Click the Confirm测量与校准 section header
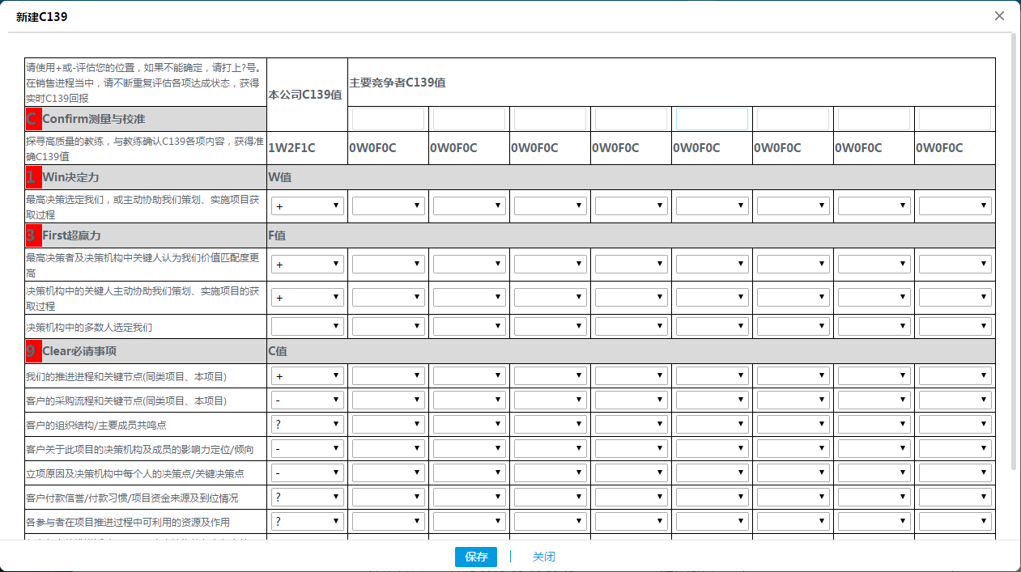 [x=93, y=120]
